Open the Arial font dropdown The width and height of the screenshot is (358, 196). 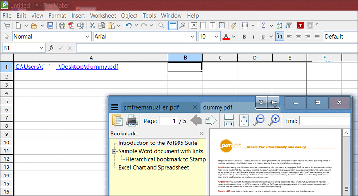click(192, 37)
